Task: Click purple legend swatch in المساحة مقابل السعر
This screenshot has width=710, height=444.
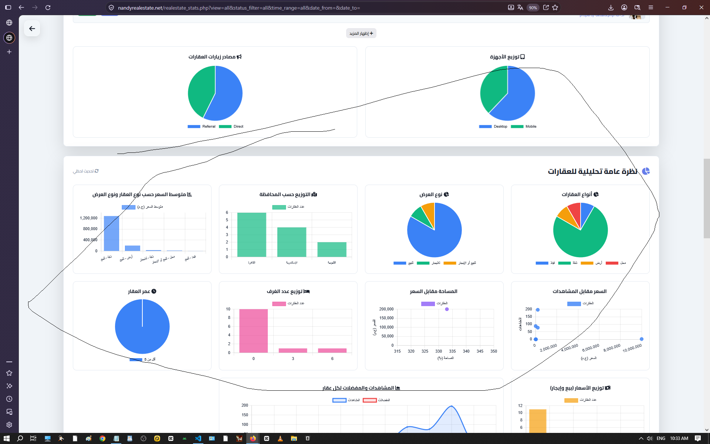Action: [x=428, y=304]
